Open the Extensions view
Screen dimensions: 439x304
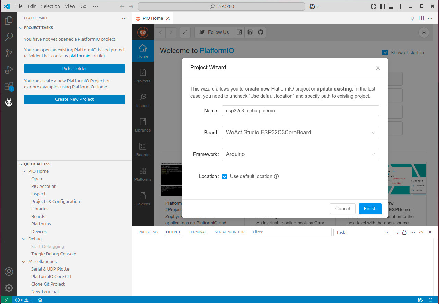pos(9,86)
